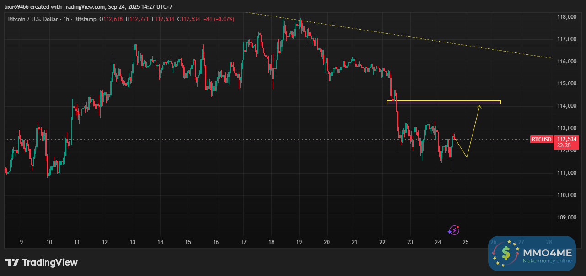This screenshot has width=586, height=276.
Task: Click the 110,000 price axis label
Action: [x=566, y=195]
